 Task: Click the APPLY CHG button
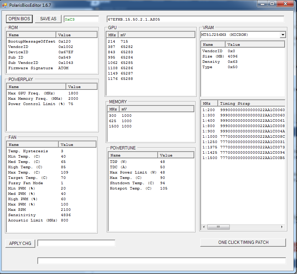20,243
